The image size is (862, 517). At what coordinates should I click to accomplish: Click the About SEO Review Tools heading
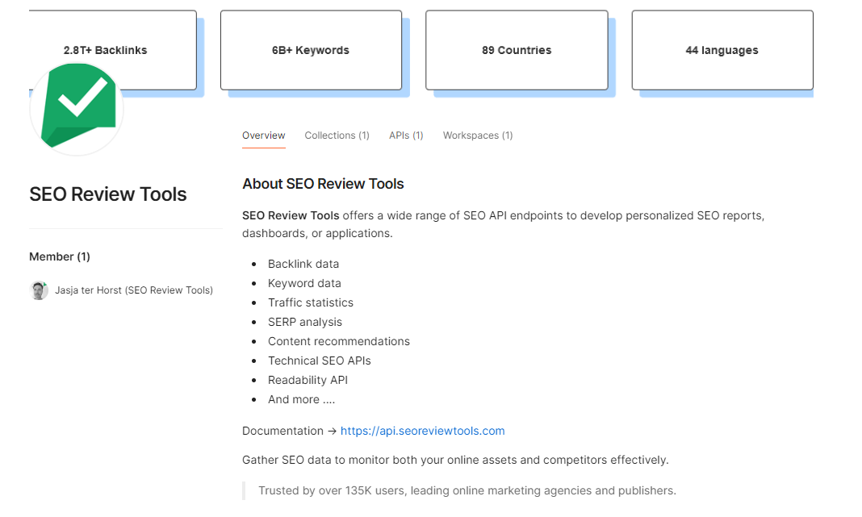(323, 184)
